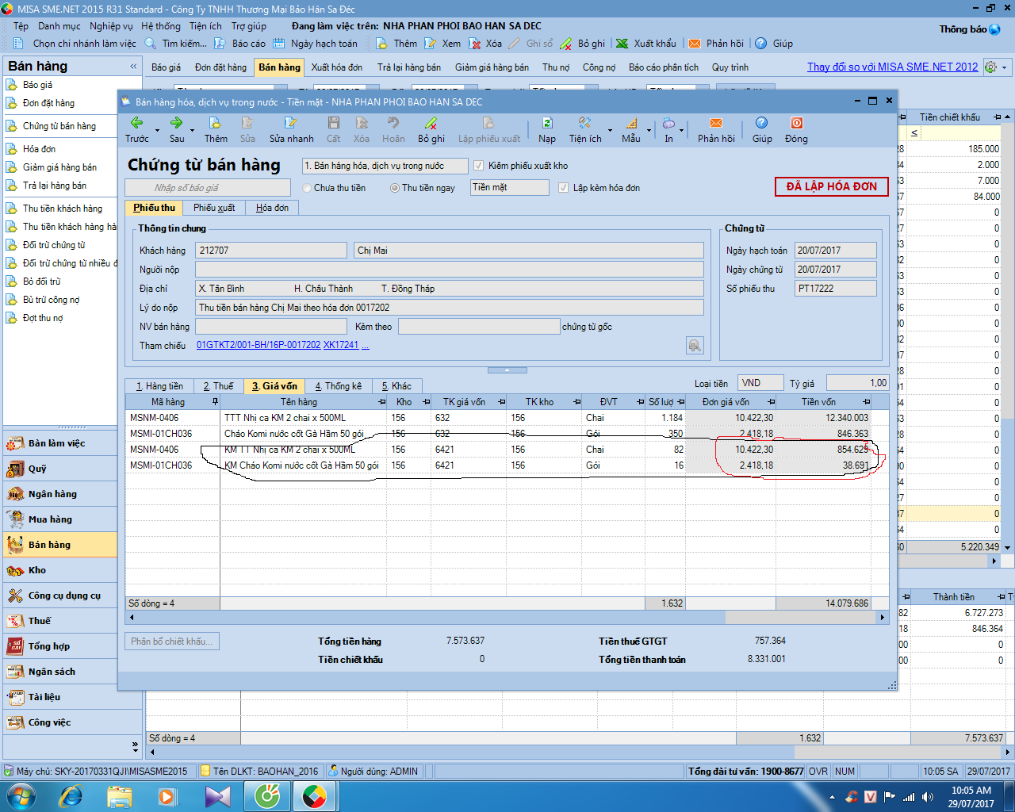Open the Tiện ích utilities tool

[585, 129]
